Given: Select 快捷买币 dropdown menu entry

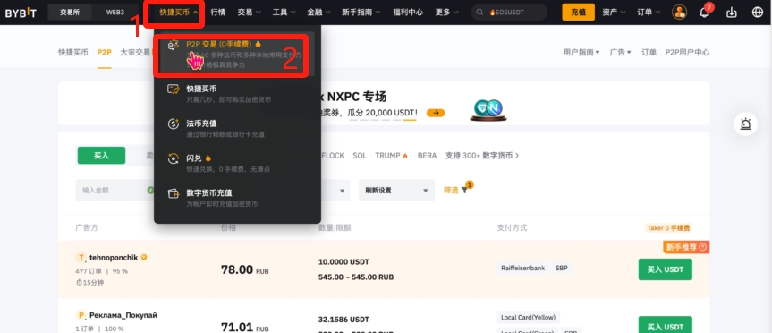Looking at the screenshot, I should point(237,94).
